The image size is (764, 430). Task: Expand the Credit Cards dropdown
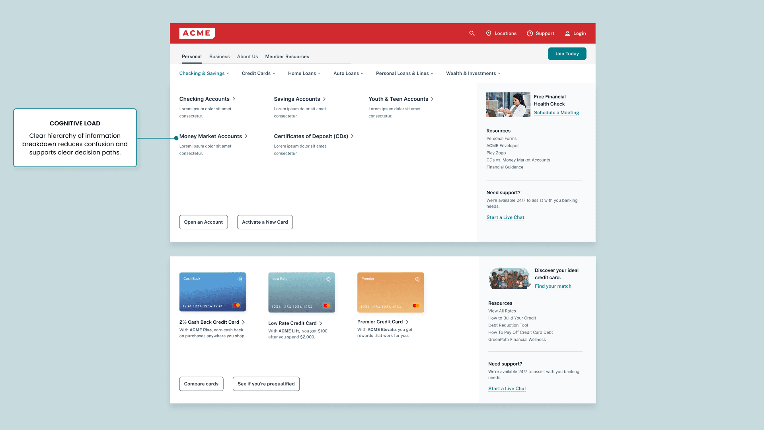258,73
